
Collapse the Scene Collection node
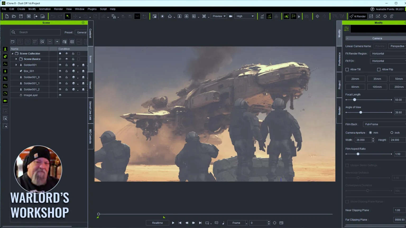pyautogui.click(x=12, y=54)
